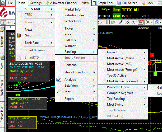Open the Related Info side tab
Screen dimensions: 162x132
click(2, 115)
